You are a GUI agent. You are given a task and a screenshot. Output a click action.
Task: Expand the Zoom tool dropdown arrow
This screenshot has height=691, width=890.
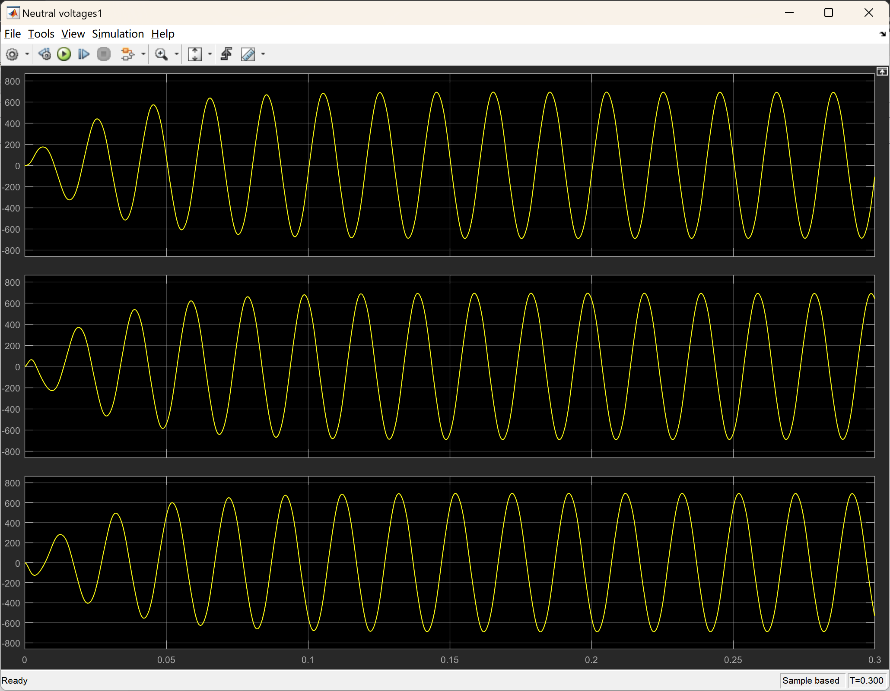[x=176, y=54]
